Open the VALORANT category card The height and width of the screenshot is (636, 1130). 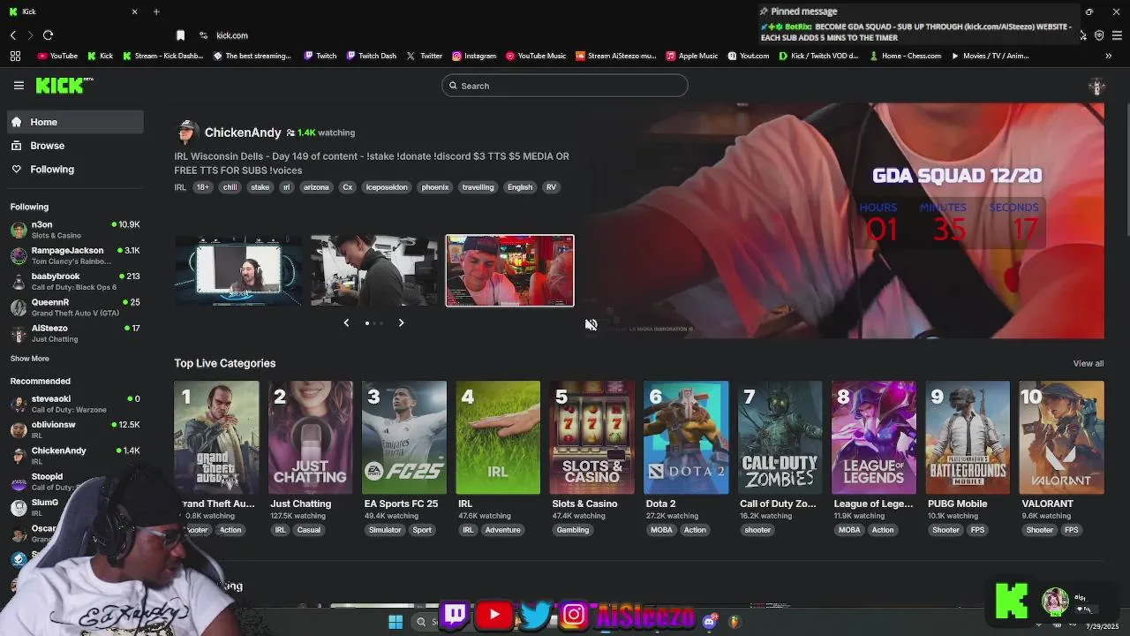tap(1061, 437)
